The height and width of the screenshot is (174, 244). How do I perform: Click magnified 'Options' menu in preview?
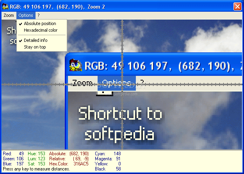pyautogui.click(x=117, y=83)
